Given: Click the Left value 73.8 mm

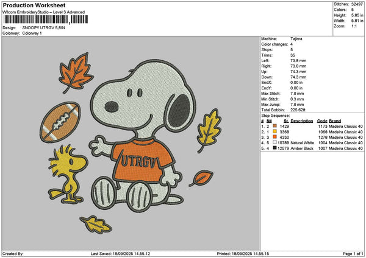Looking at the screenshot, I should [298, 61].
